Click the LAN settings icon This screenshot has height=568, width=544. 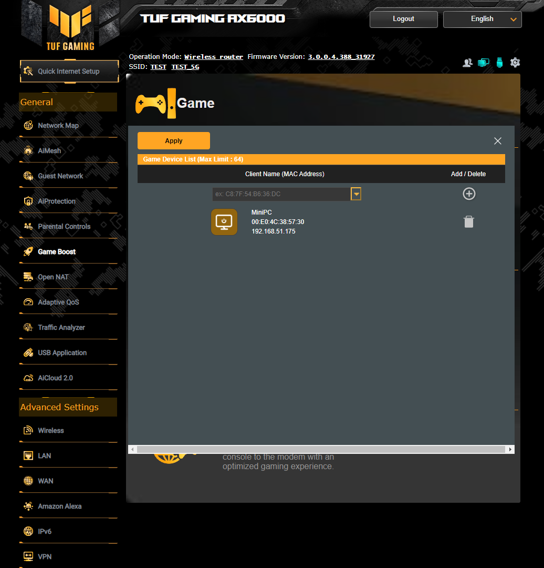[28, 455]
